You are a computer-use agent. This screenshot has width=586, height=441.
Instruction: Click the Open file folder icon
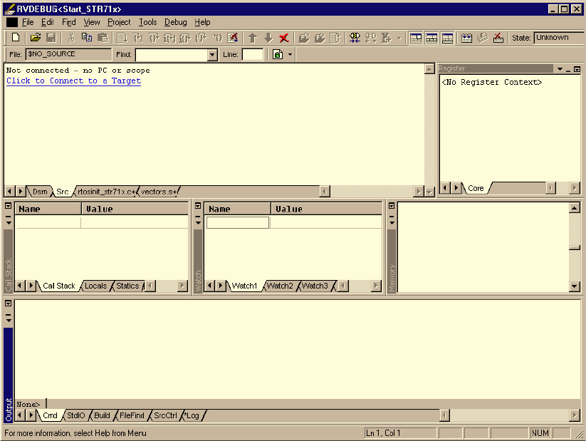(x=36, y=38)
